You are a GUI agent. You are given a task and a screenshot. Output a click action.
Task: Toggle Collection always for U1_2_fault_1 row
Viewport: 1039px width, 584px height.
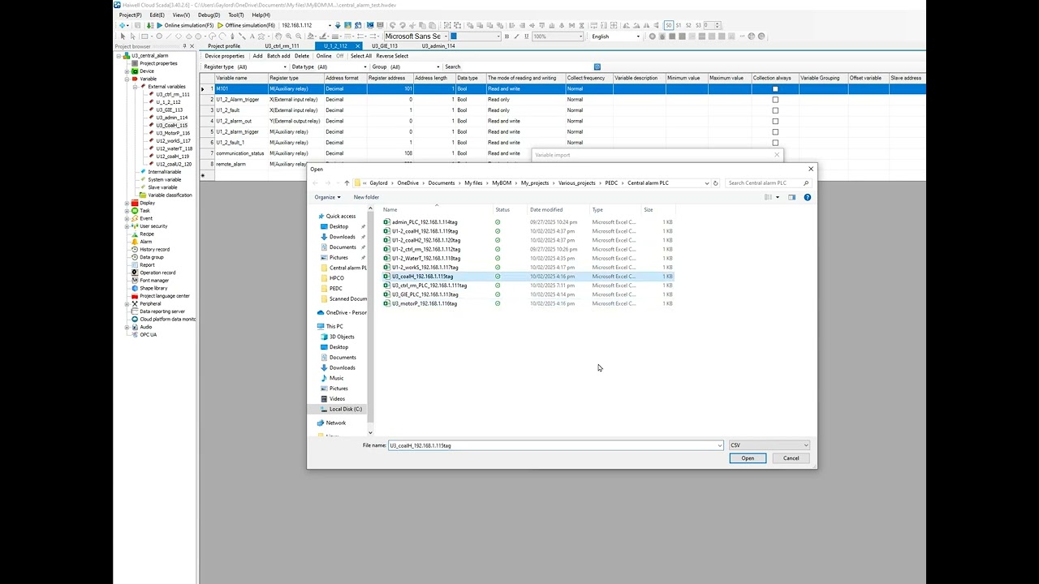[x=775, y=143]
